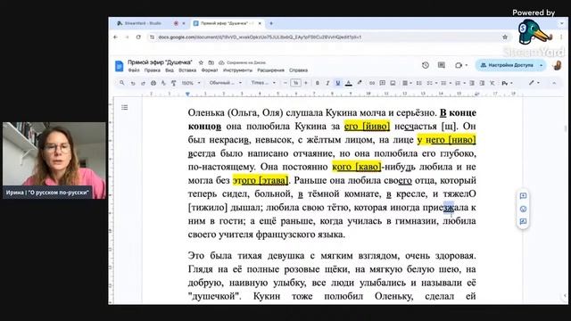The image size is (571, 321).
Task: Toggle bold formatting
Action: coord(318,83)
